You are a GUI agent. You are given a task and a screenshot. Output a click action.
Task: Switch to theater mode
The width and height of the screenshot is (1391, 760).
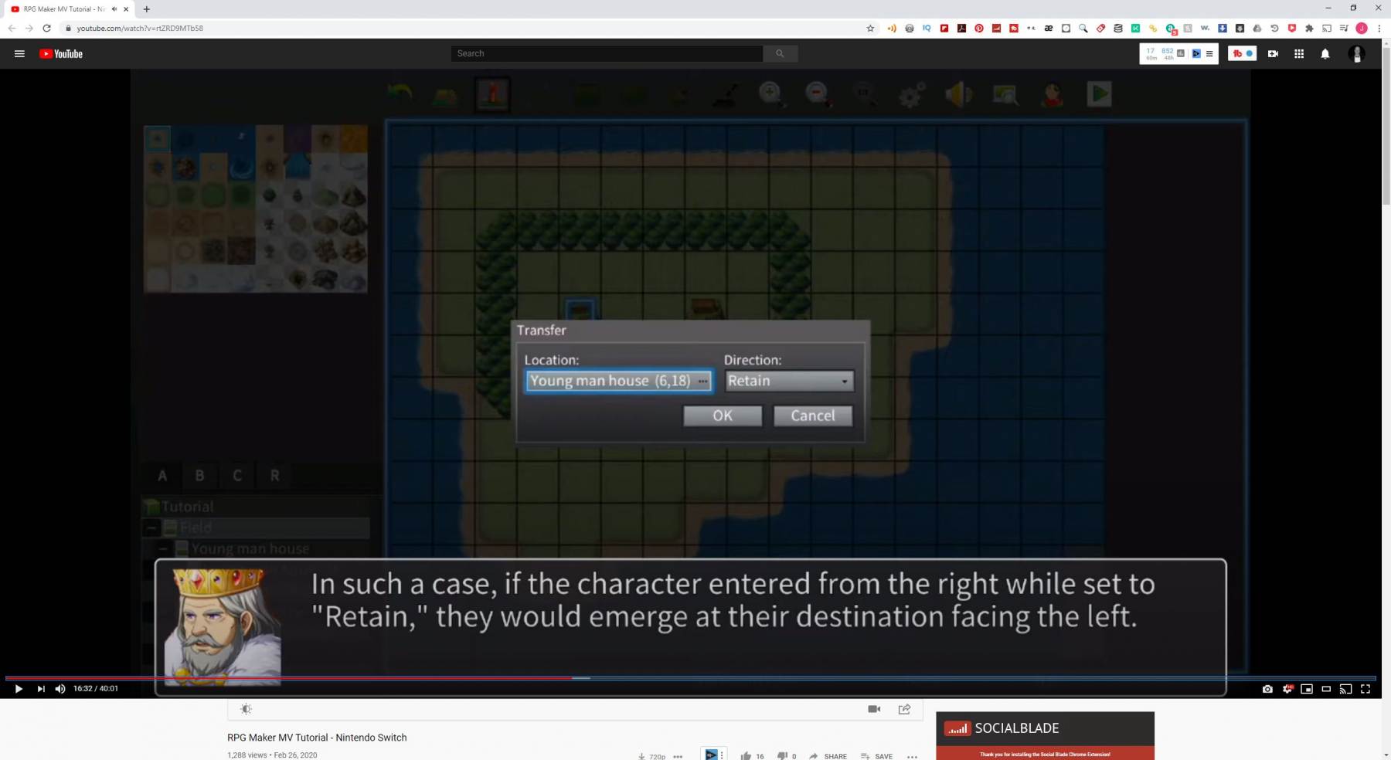(x=1326, y=689)
